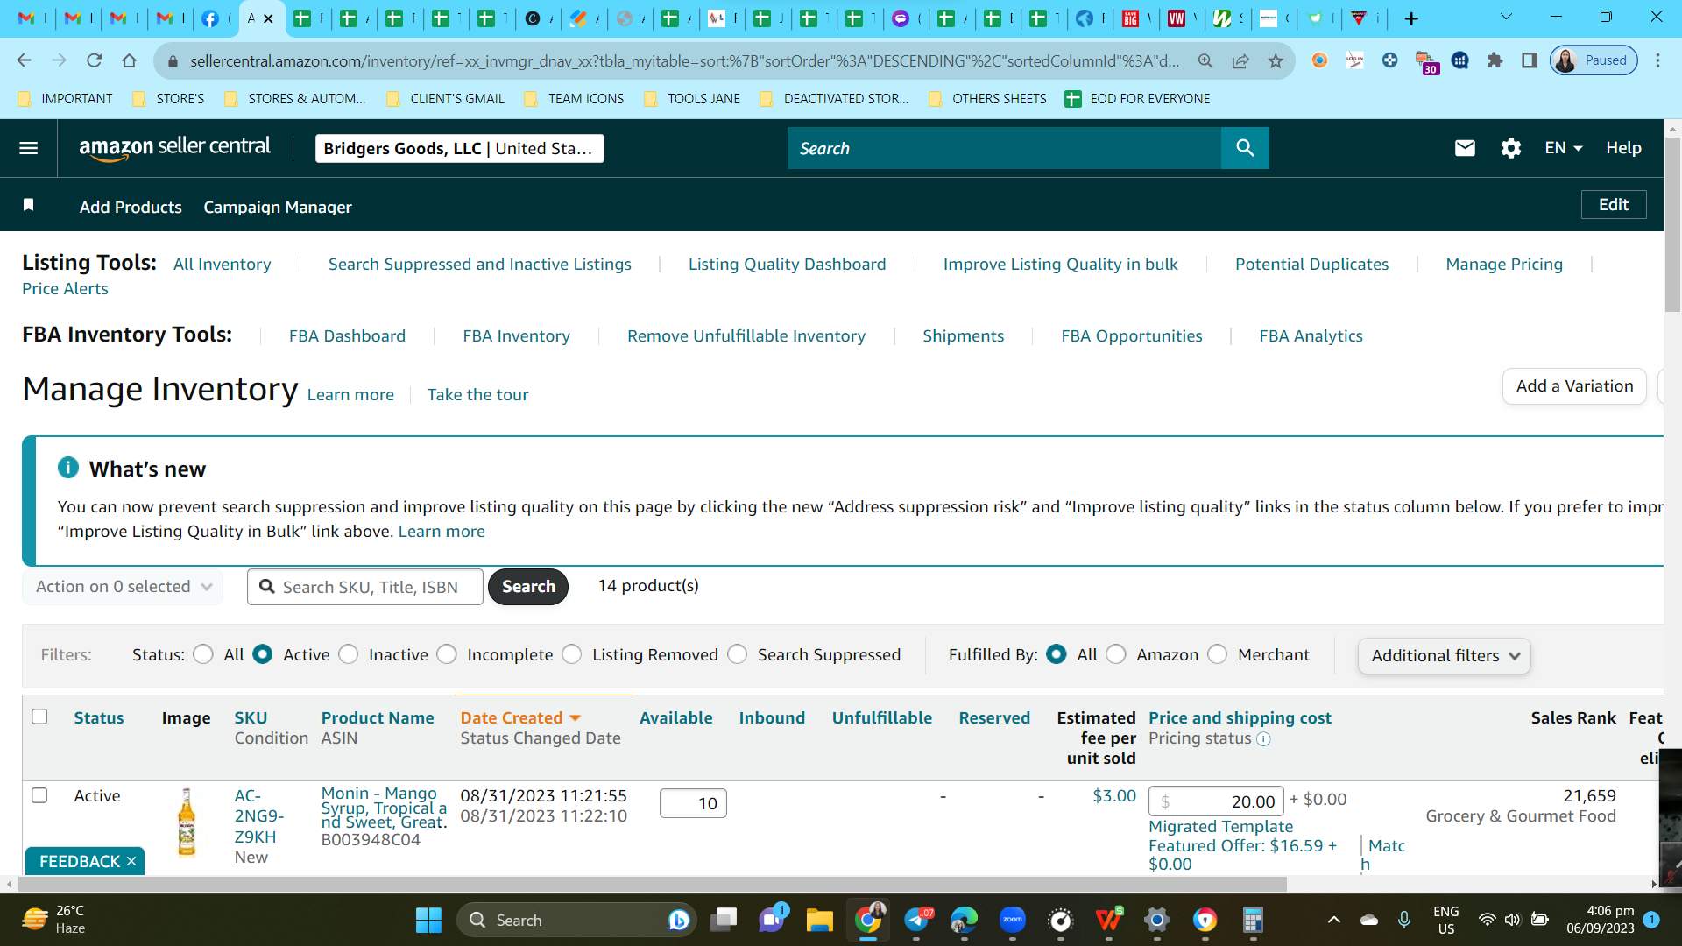Open Calculator from the taskbar
1682x946 pixels.
[x=1253, y=920]
